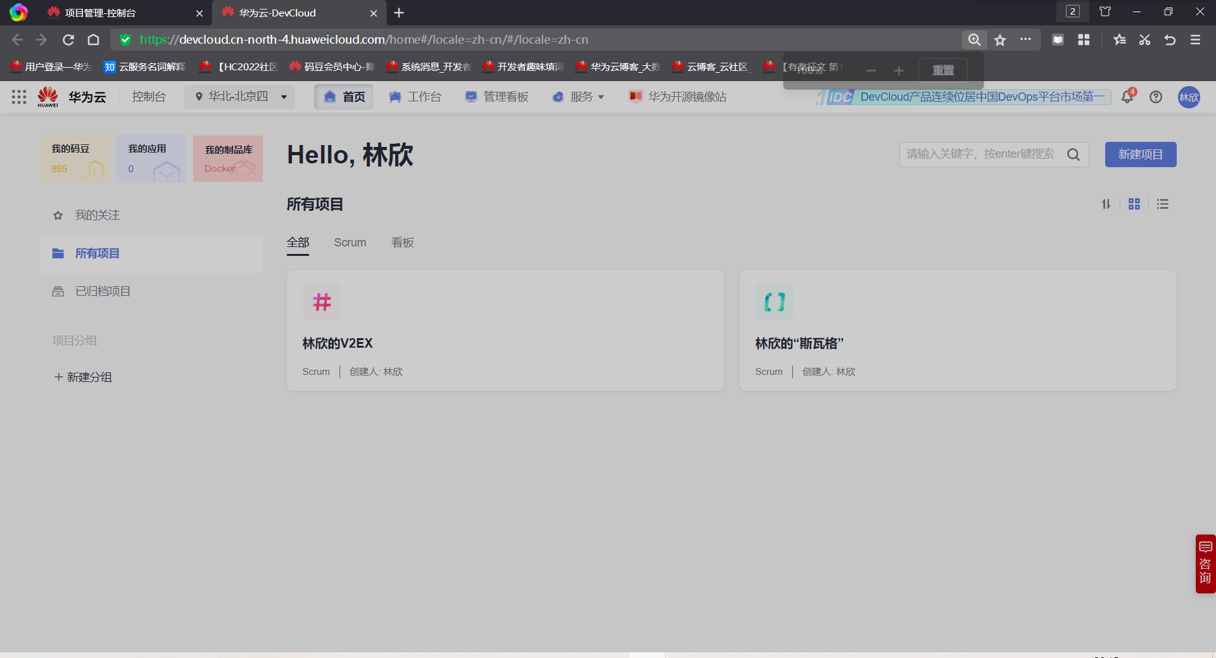This screenshot has width=1216, height=658.
Task: Open the 用户登录—华为 bookmark
Action: (x=51, y=67)
